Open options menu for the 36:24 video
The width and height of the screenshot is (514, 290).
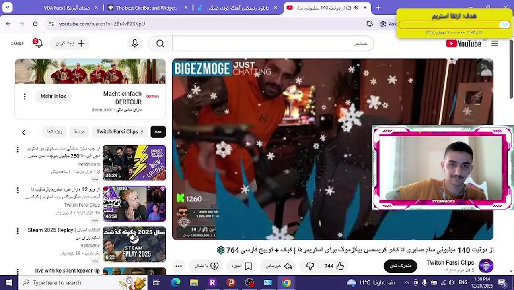(17, 150)
